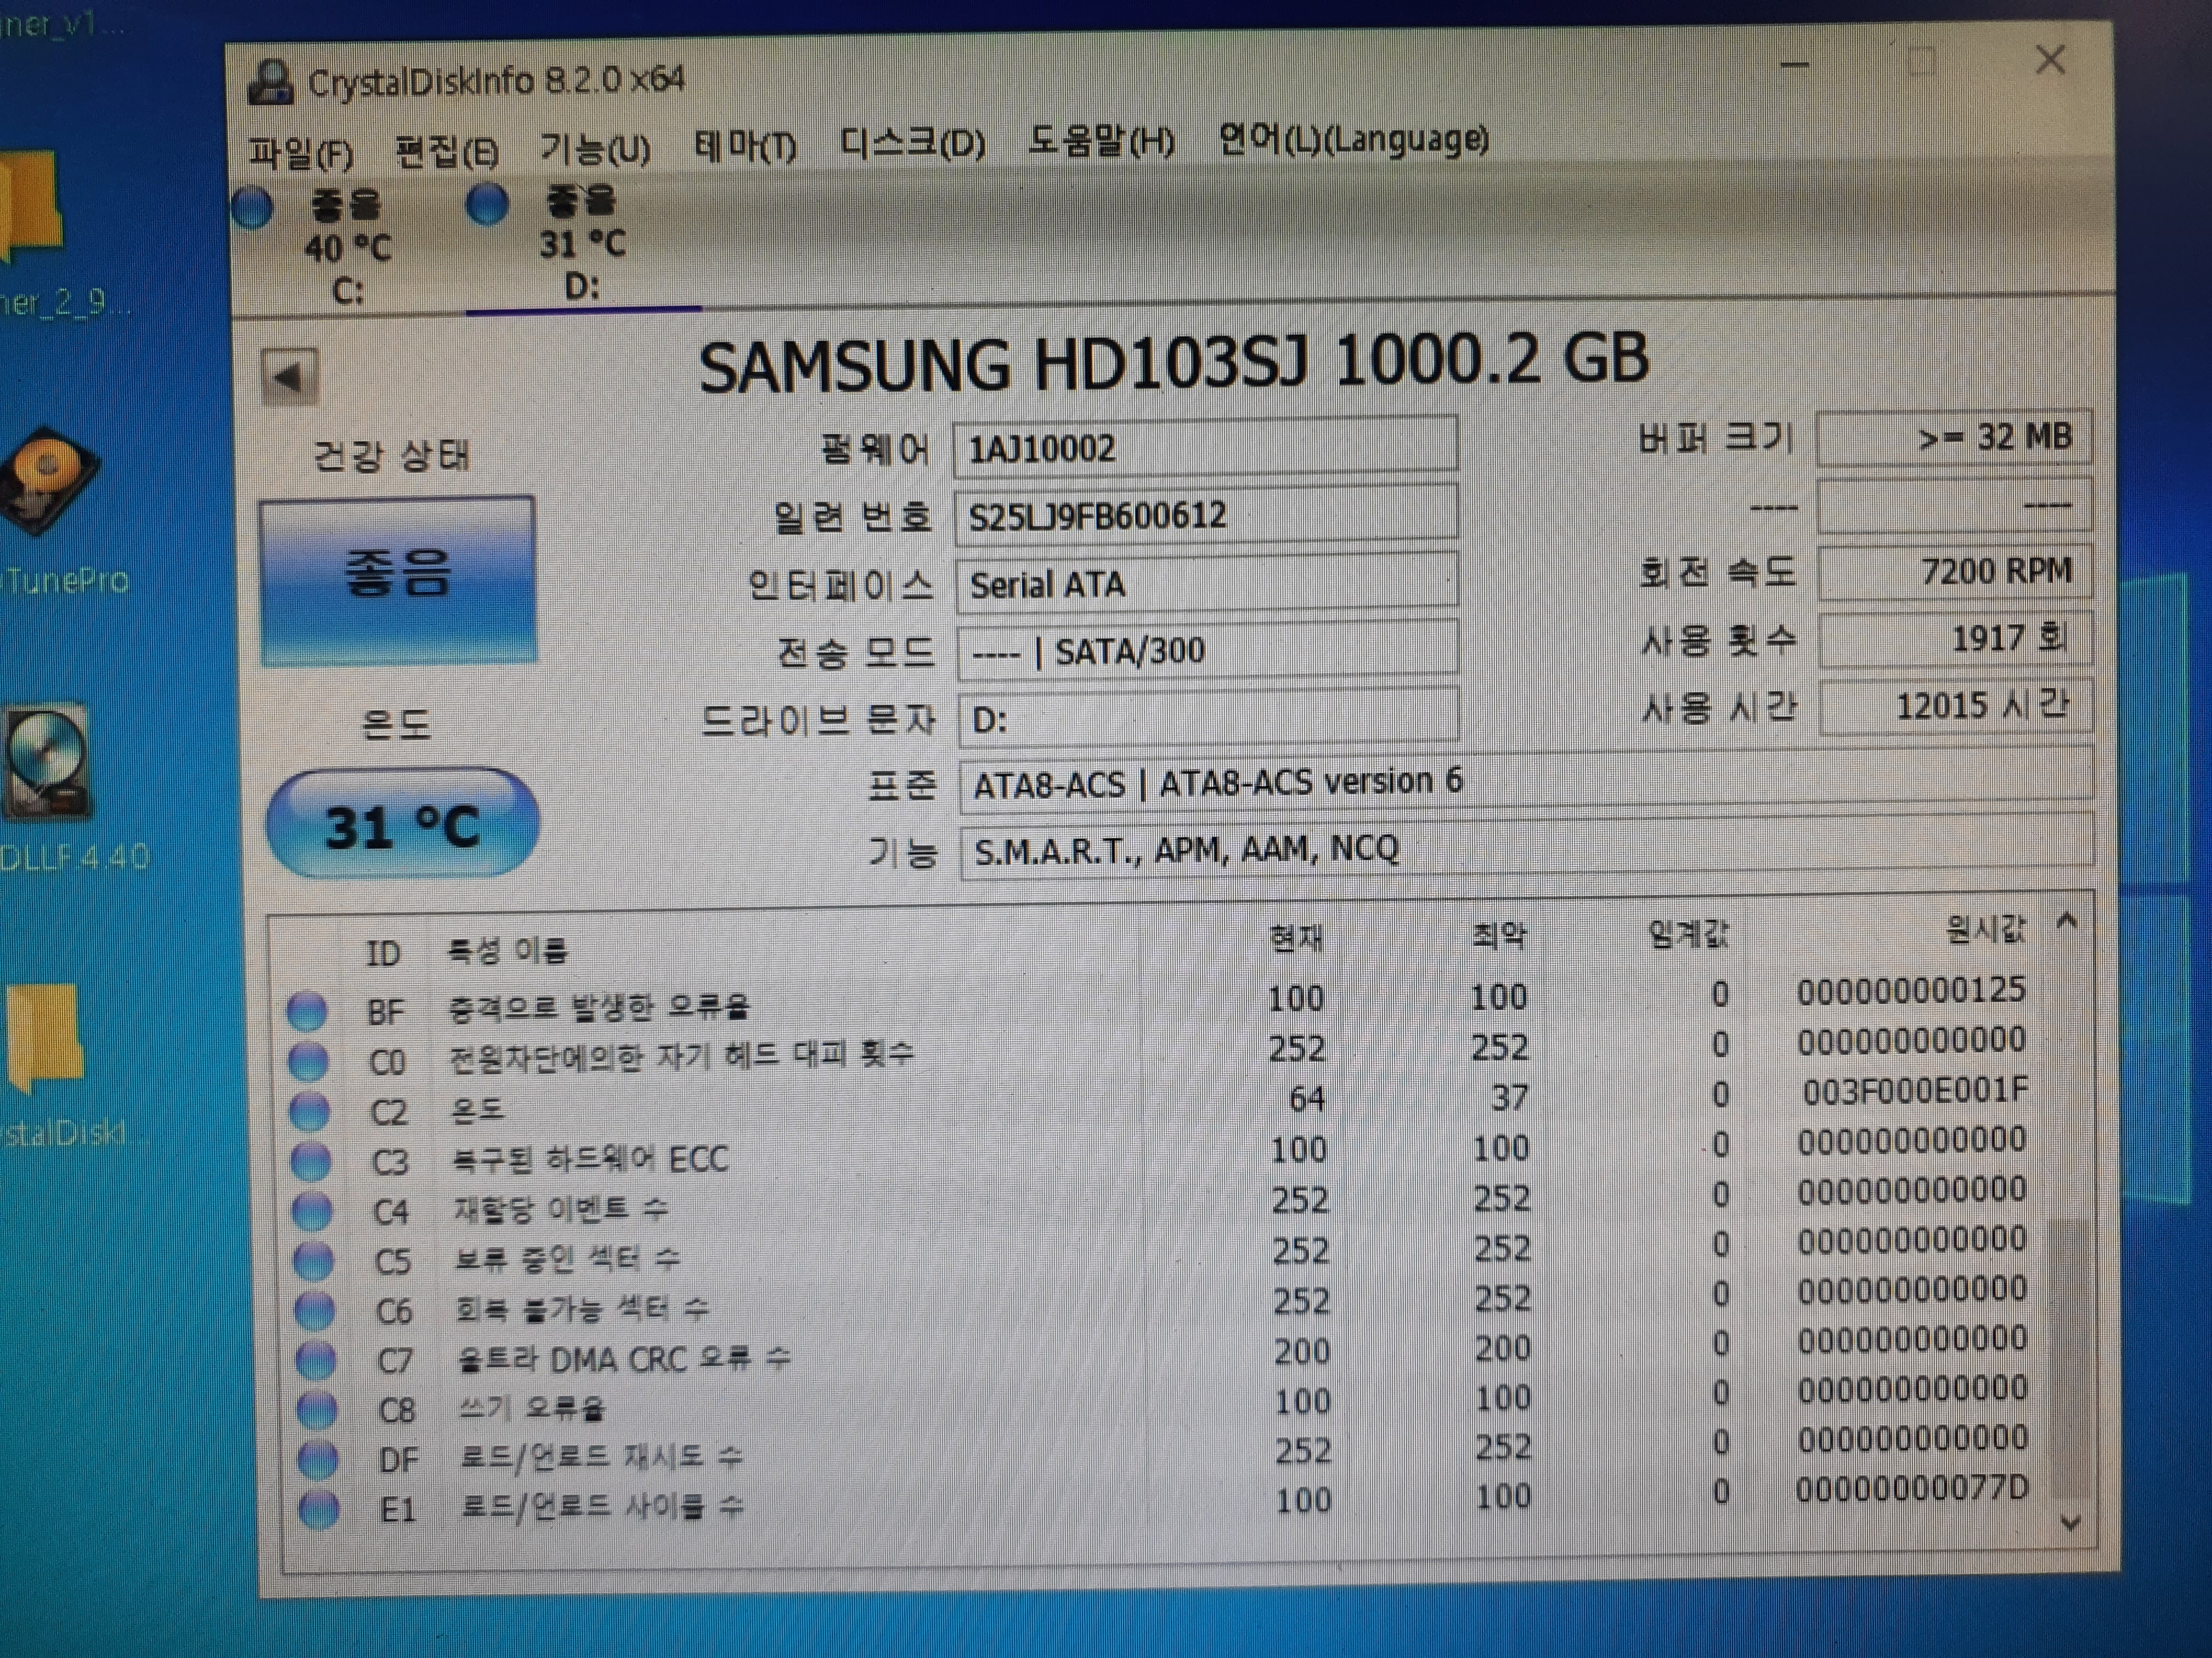Click the status circle in the C8 row
The width and height of the screenshot is (2212, 1658).
317,1409
